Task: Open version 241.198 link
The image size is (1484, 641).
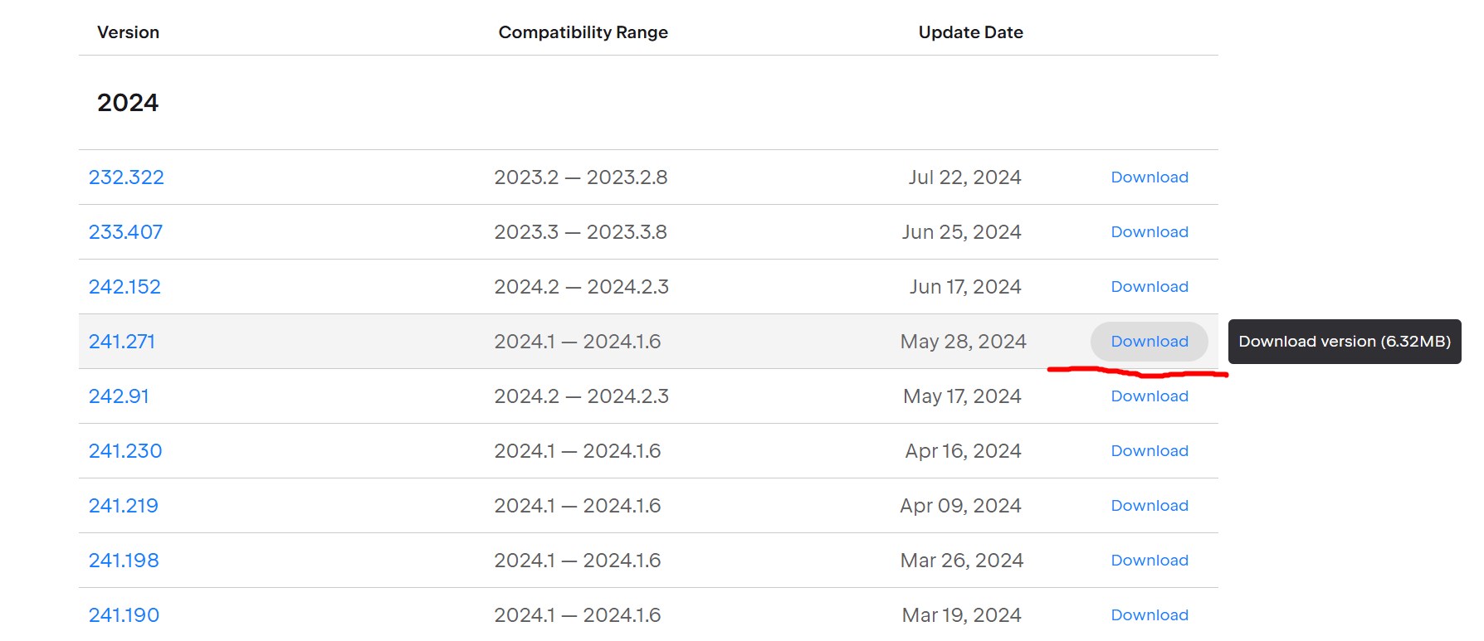Action: click(x=124, y=561)
